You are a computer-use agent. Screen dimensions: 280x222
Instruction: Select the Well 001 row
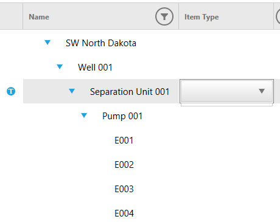coord(95,68)
